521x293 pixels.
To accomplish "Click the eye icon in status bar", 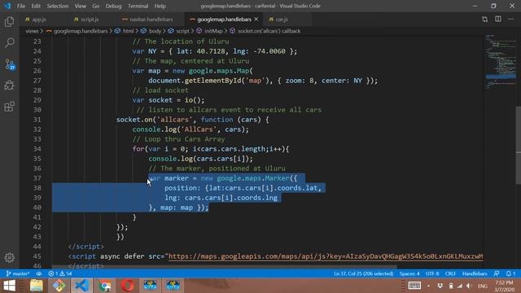I will [x=39, y=273].
